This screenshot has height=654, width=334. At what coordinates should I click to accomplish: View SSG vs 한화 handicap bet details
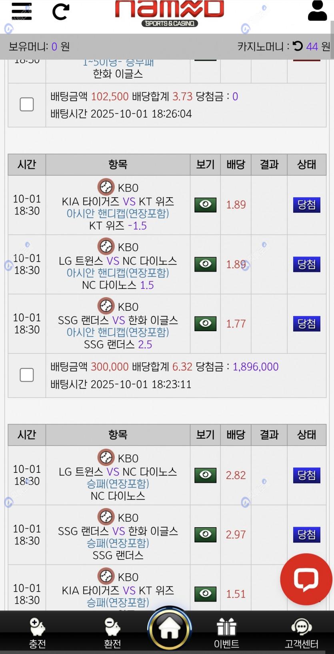205,323
